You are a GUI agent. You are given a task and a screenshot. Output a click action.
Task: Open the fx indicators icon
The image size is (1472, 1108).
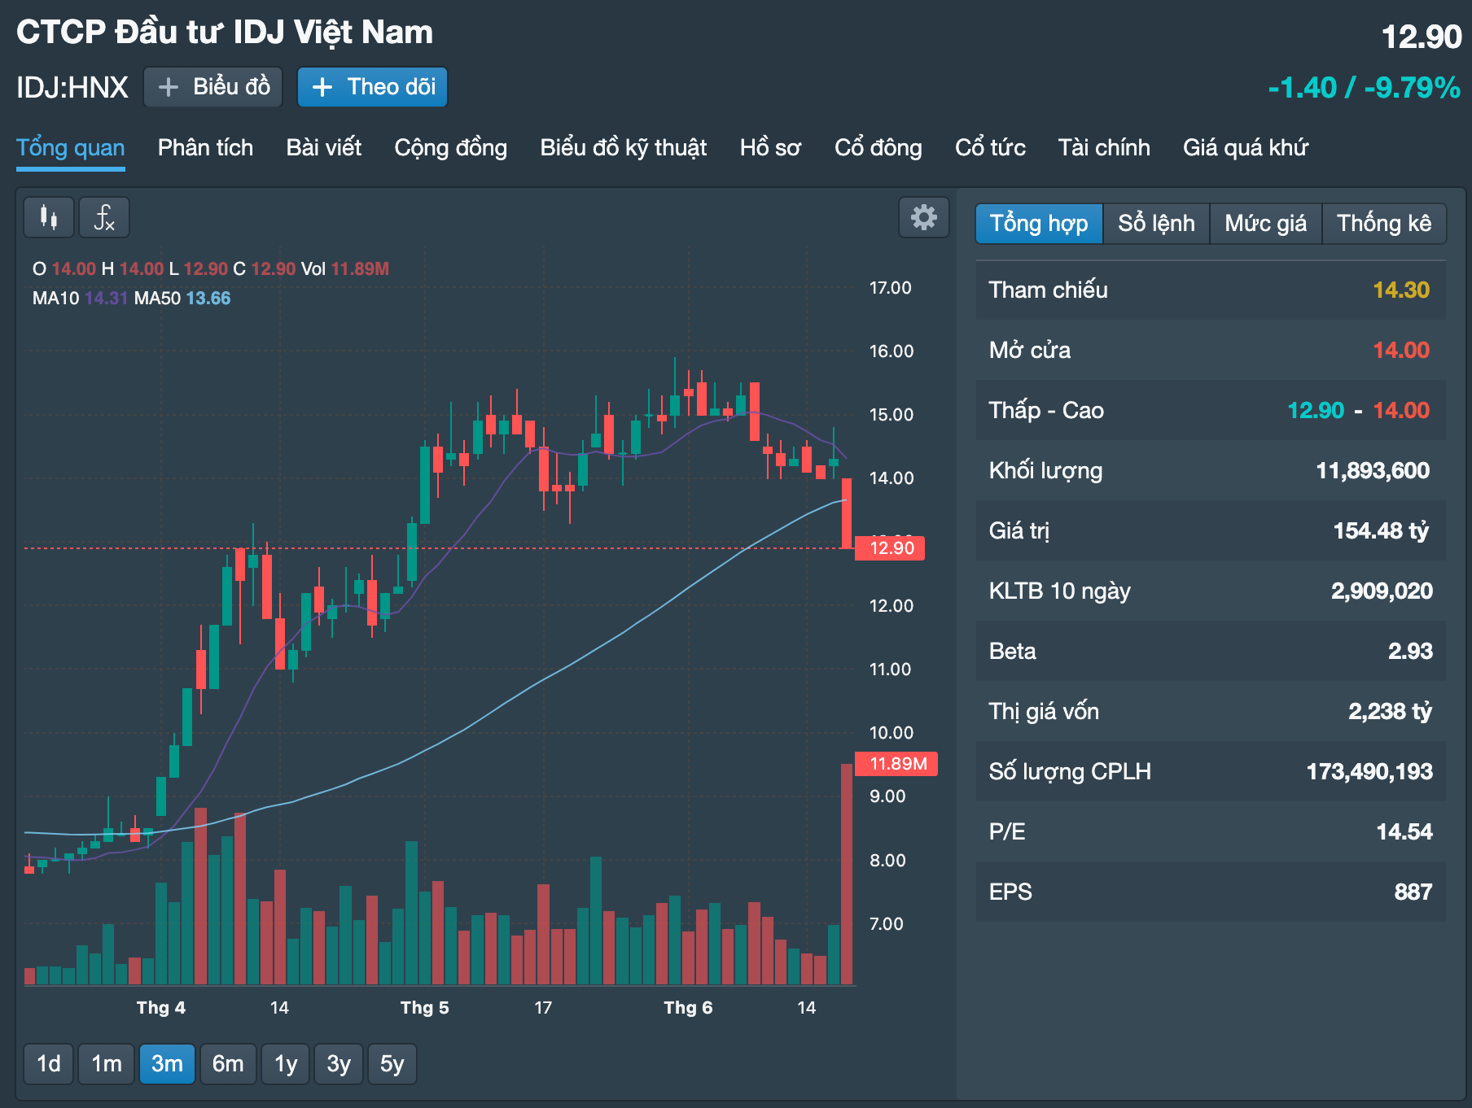pos(104,217)
